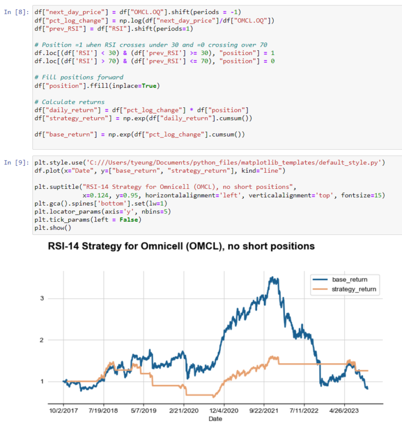Click the 10/2/2017 x-axis tick label
This screenshot has width=402, height=428.
click(x=63, y=411)
